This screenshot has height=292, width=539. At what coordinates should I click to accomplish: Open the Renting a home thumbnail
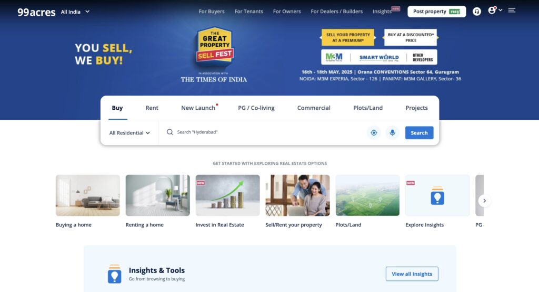tap(157, 195)
